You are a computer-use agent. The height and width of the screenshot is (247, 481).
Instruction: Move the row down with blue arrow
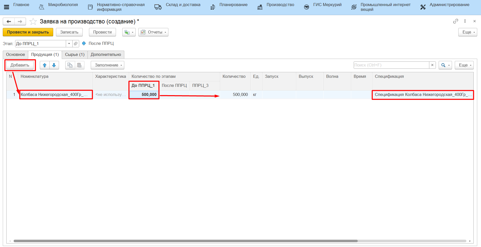click(x=54, y=65)
